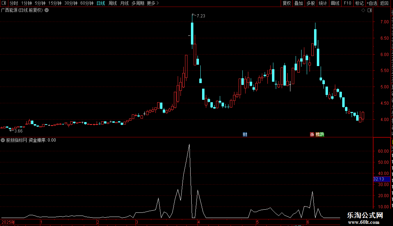Screen dimensions: 393x226
Task: Click month 6 on the time axis
Action: point(308,222)
